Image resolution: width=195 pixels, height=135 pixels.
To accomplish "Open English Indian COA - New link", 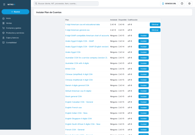I will [x=76, y=113].
